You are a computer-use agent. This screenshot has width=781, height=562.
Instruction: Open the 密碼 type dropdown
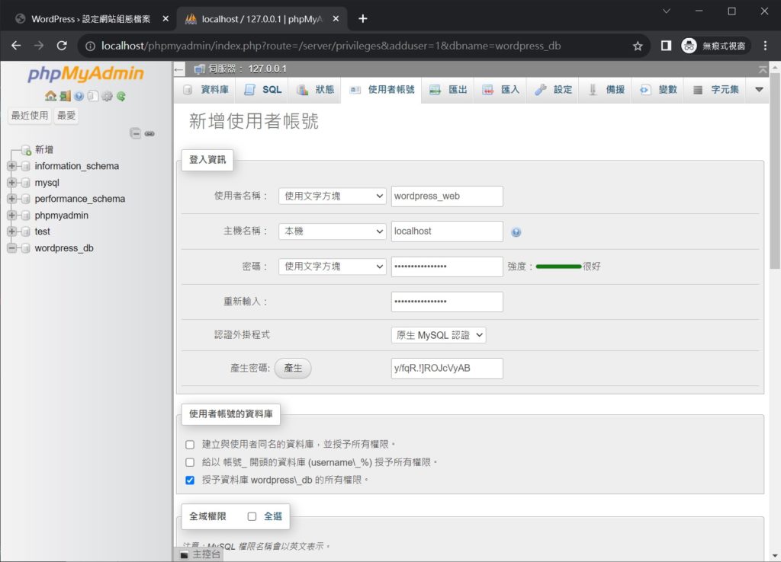pos(333,267)
